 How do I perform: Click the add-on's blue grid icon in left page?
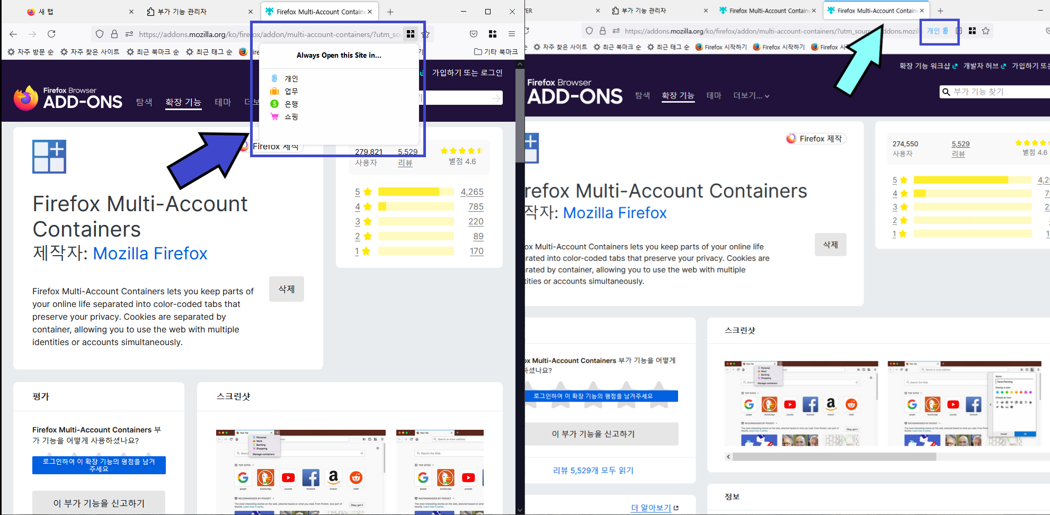[49, 157]
